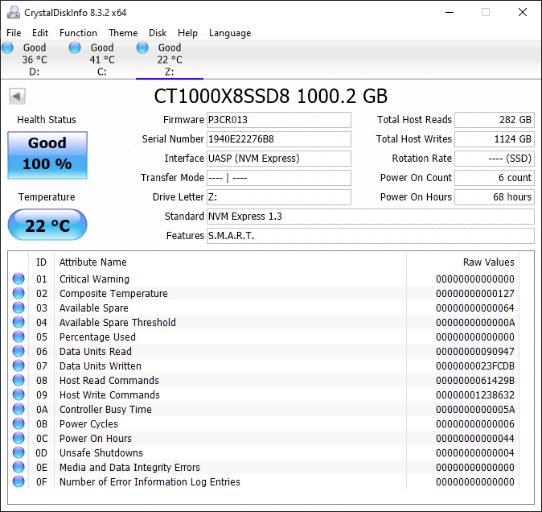The height and width of the screenshot is (512, 542).
Task: Click the Serial Number field
Action: point(278,139)
